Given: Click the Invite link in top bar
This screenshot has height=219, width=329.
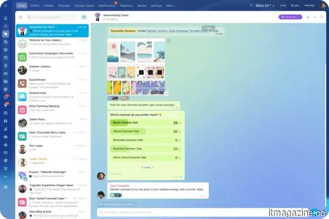Looking at the screenshot, I should tap(283, 6).
